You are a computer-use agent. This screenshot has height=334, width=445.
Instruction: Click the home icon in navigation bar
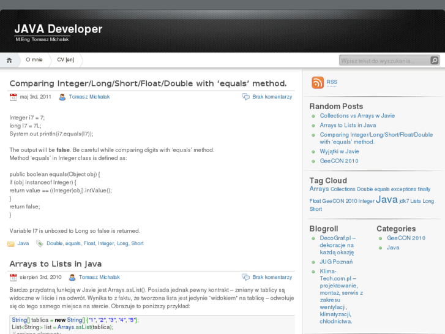coord(9,60)
